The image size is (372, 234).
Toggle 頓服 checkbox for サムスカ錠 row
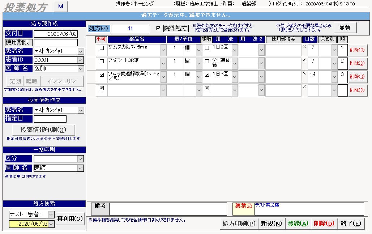click(207, 48)
